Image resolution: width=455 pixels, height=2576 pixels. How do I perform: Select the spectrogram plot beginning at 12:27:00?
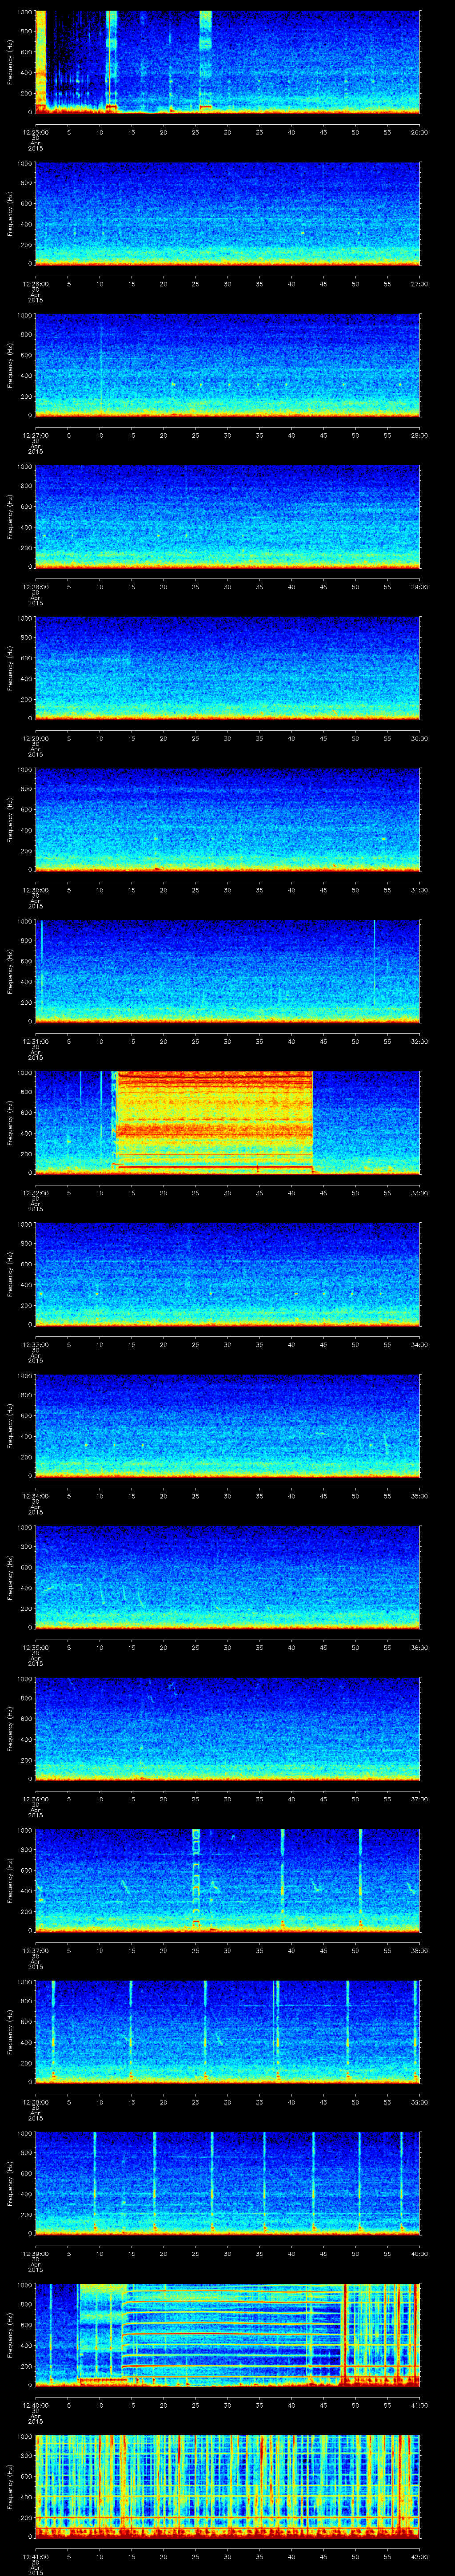coord(227,365)
